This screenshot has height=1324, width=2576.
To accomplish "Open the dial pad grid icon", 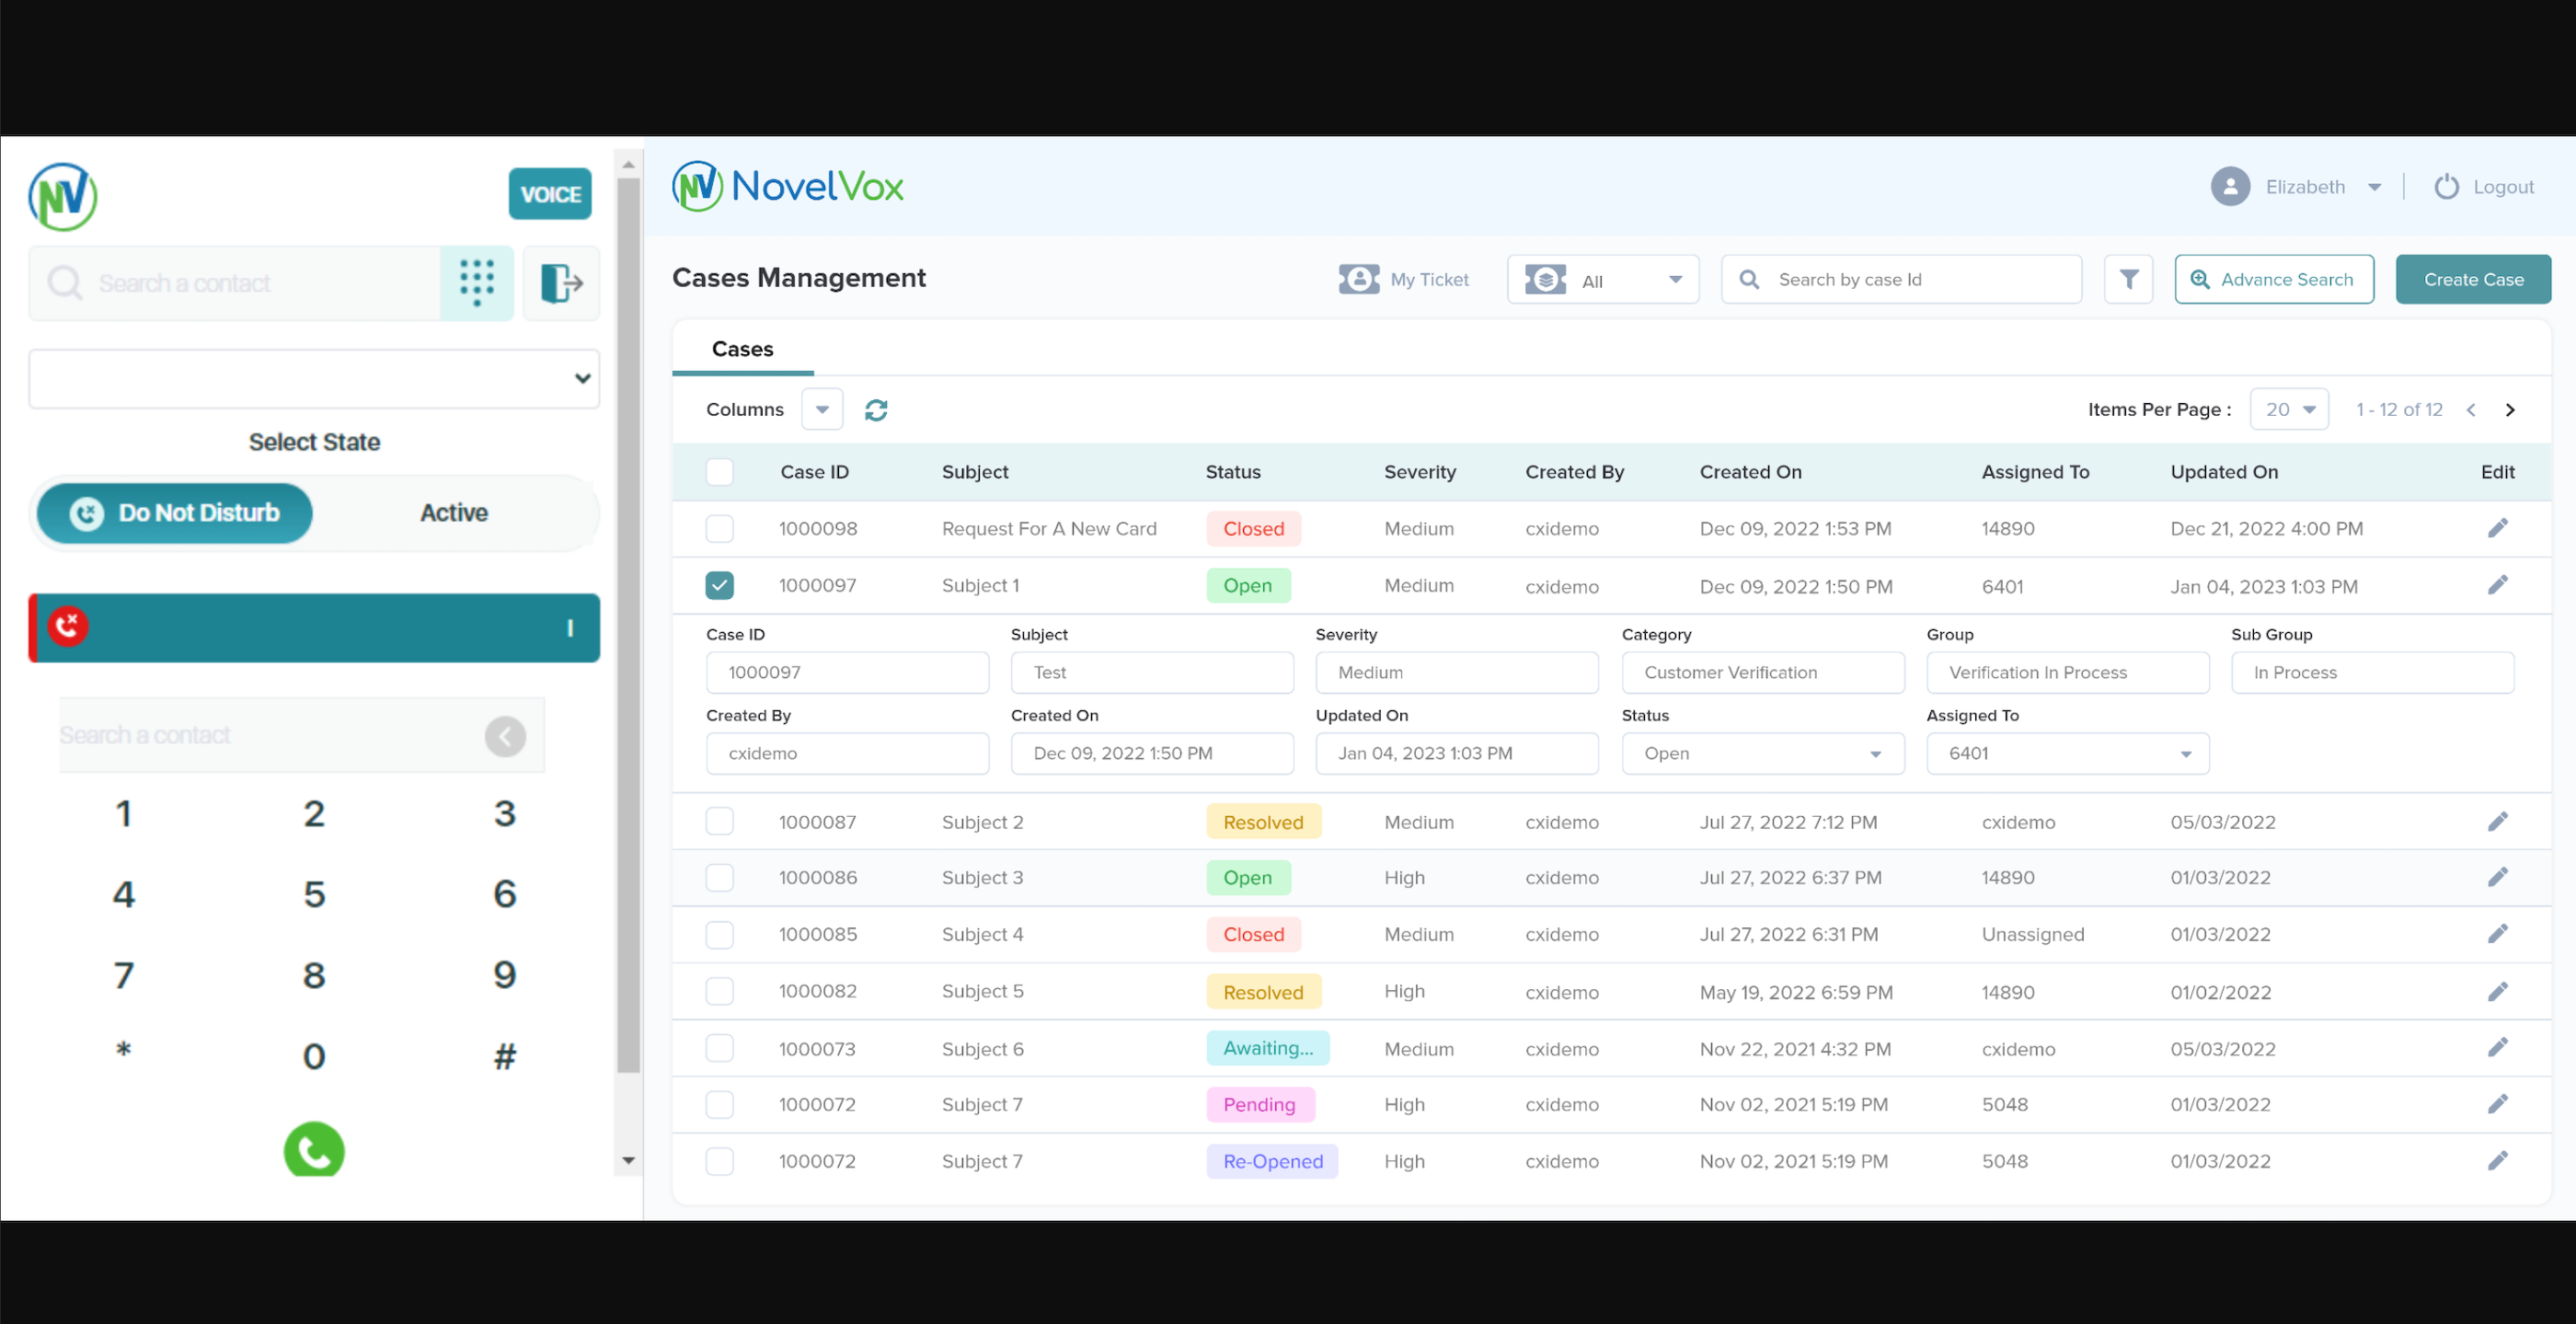I will tap(477, 283).
